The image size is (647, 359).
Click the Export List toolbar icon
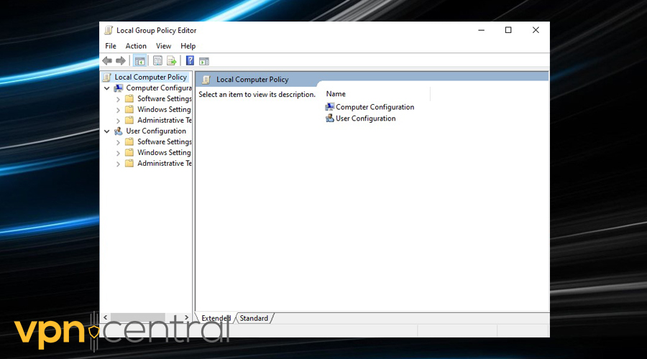[x=172, y=61]
